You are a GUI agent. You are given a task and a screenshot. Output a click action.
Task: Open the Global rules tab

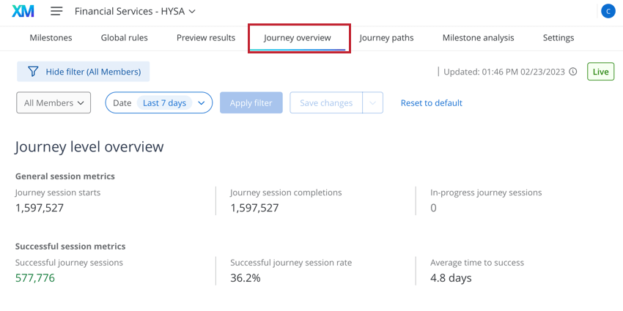125,37
